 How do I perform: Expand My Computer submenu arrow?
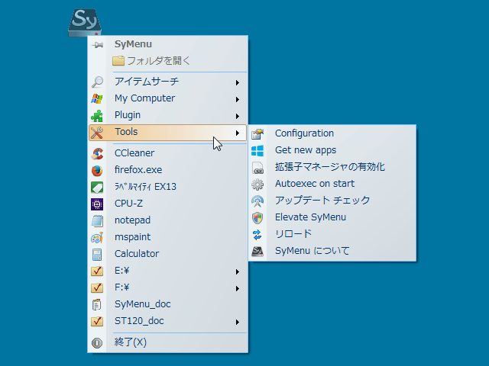click(238, 100)
